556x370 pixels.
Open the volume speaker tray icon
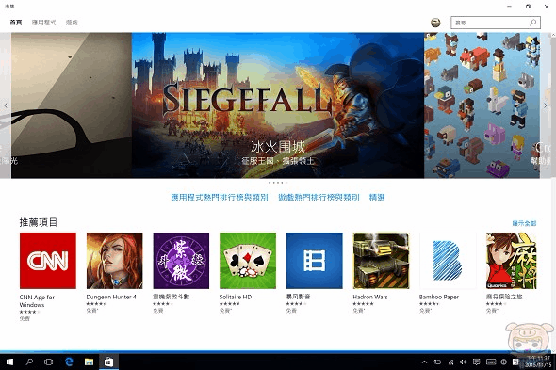tap(463, 362)
